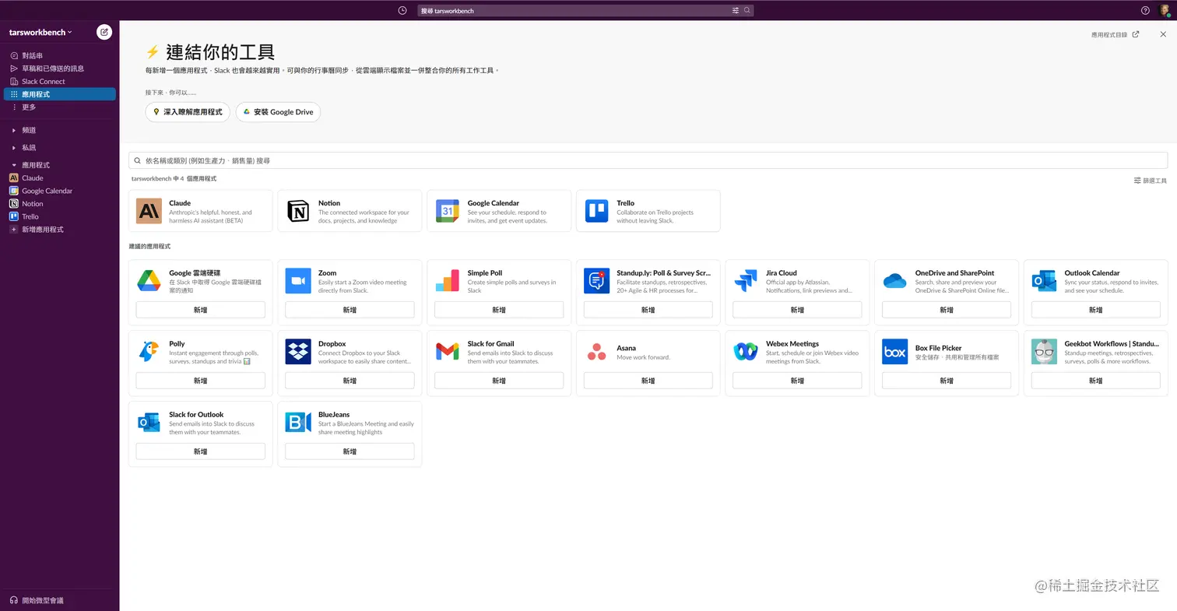Click the Trello logo card
1177x611 pixels.
[596, 211]
